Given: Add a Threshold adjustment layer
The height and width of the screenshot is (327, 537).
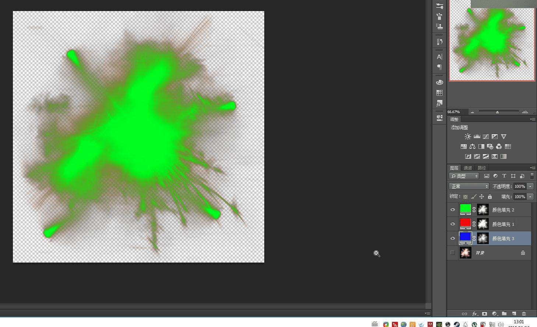Looking at the screenshot, I should pos(486,157).
